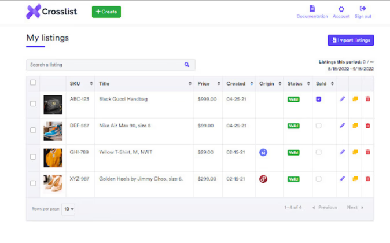Delete the Yellow T-Shirt listing
This screenshot has width=390, height=243.
tap(367, 152)
